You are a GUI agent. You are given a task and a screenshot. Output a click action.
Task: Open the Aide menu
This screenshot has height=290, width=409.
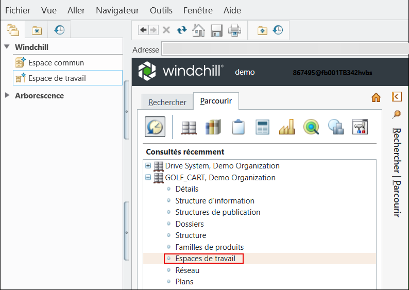pos(232,10)
